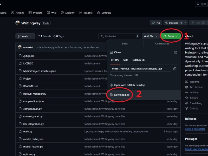Screen dimensions: 208x156
Task: Switch to the Codespaces tab
Action: 162,44
